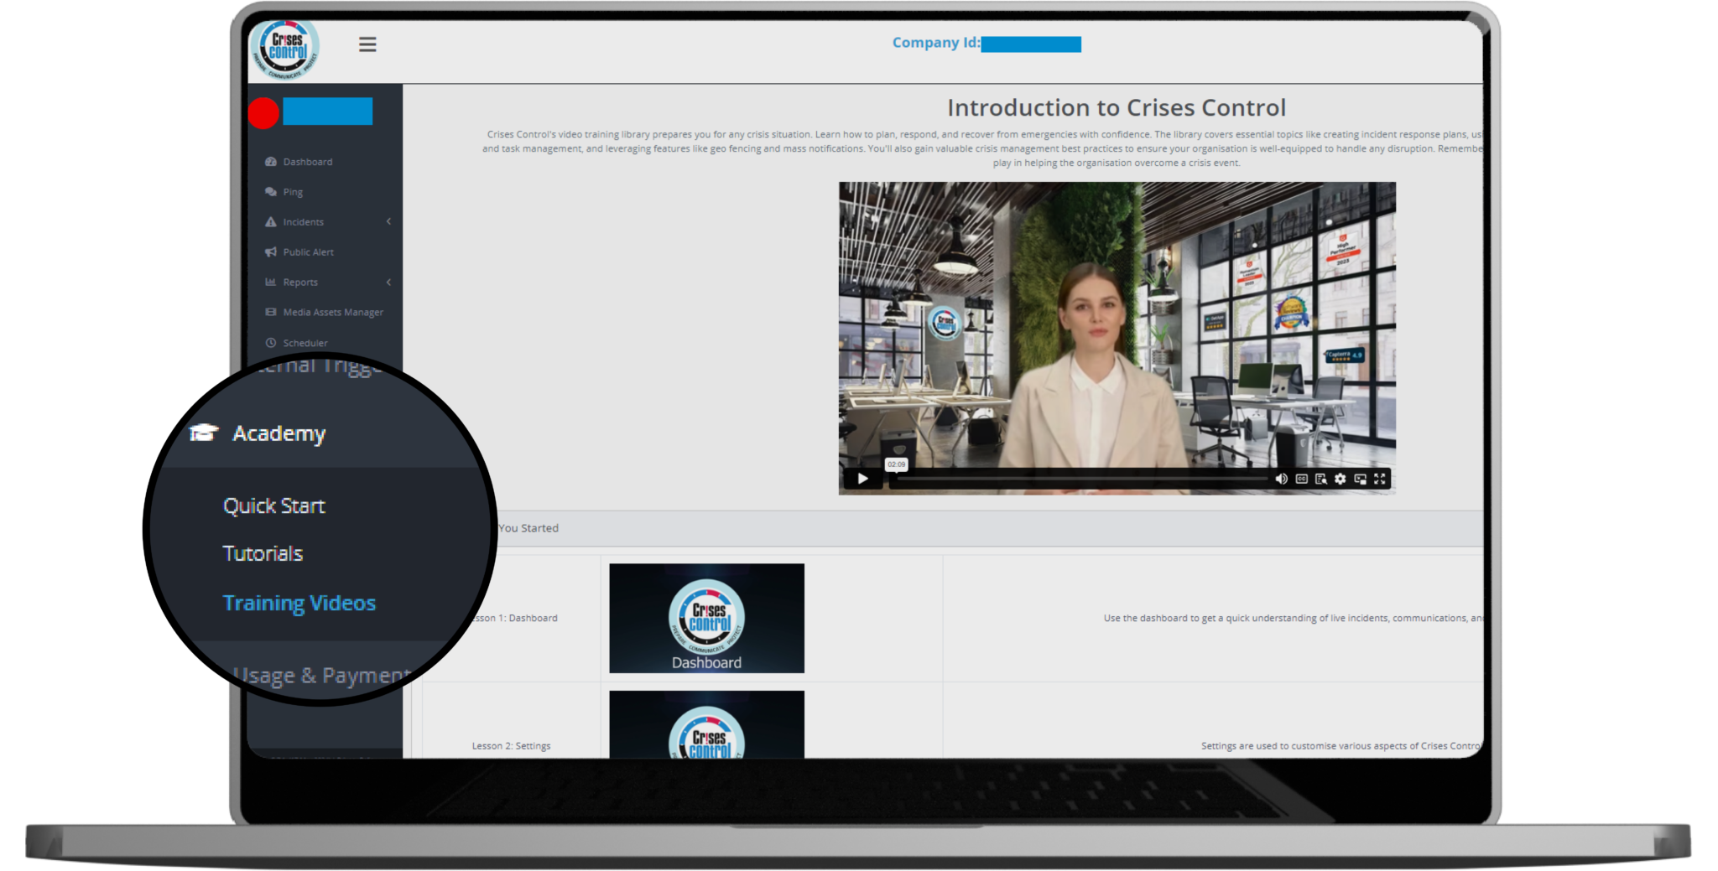Open the video transcript search
1718x871 pixels.
coord(1321,479)
